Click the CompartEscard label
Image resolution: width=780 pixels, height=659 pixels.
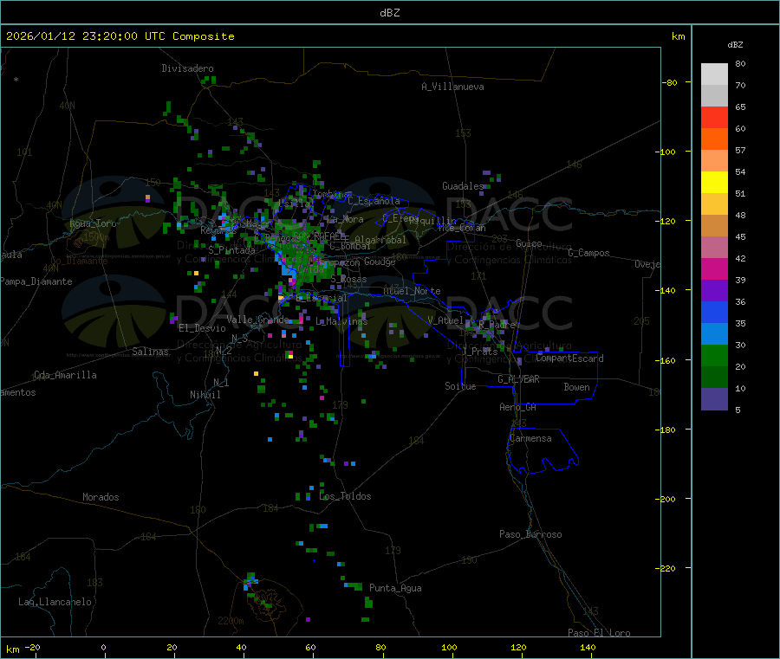click(x=569, y=359)
